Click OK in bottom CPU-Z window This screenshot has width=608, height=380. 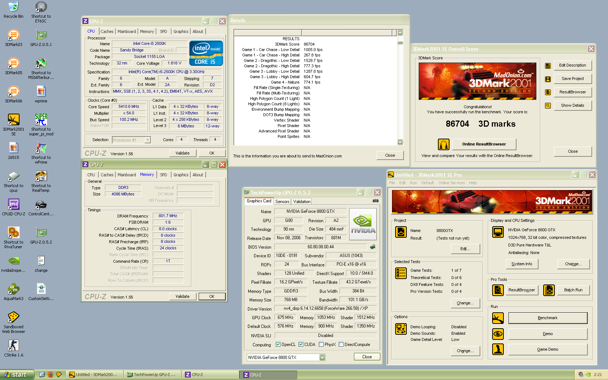tap(212, 297)
